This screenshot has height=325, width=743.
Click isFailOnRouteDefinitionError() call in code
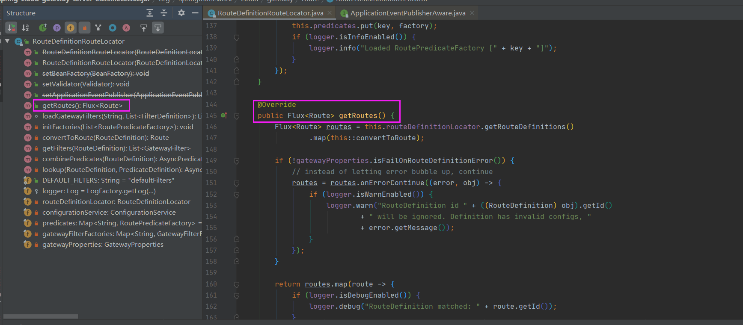439,161
